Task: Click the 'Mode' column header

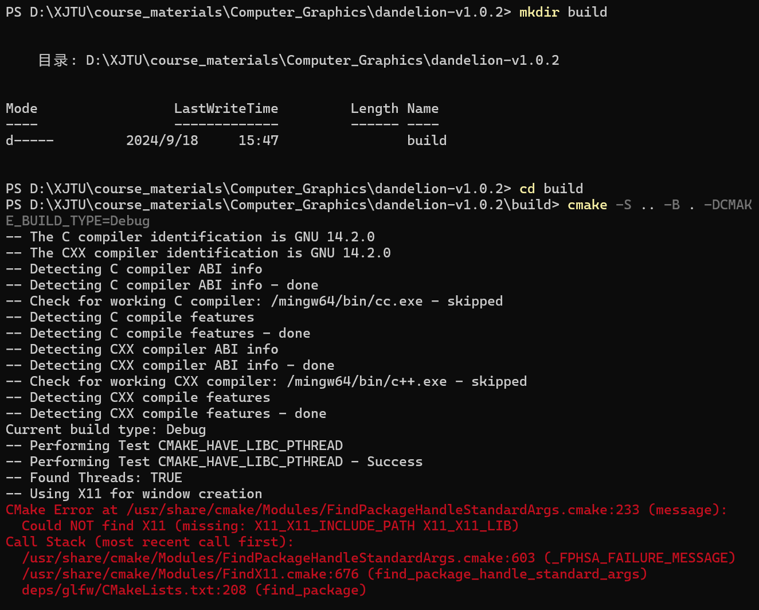Action: tap(22, 108)
